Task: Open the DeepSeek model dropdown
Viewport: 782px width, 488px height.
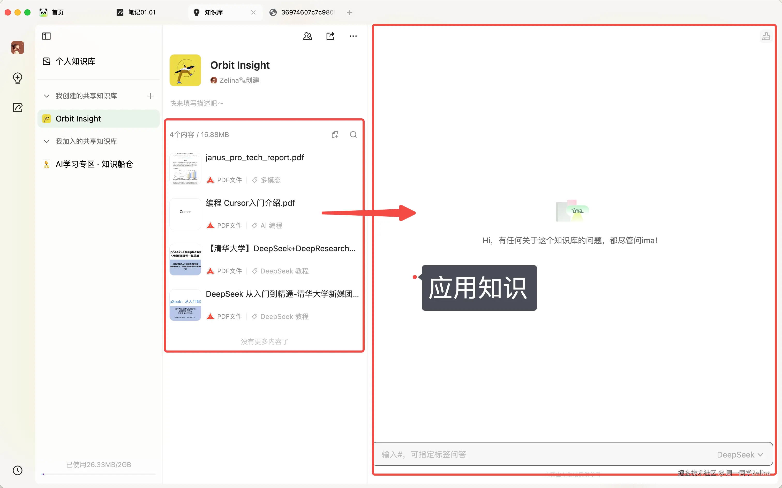Action: click(740, 454)
